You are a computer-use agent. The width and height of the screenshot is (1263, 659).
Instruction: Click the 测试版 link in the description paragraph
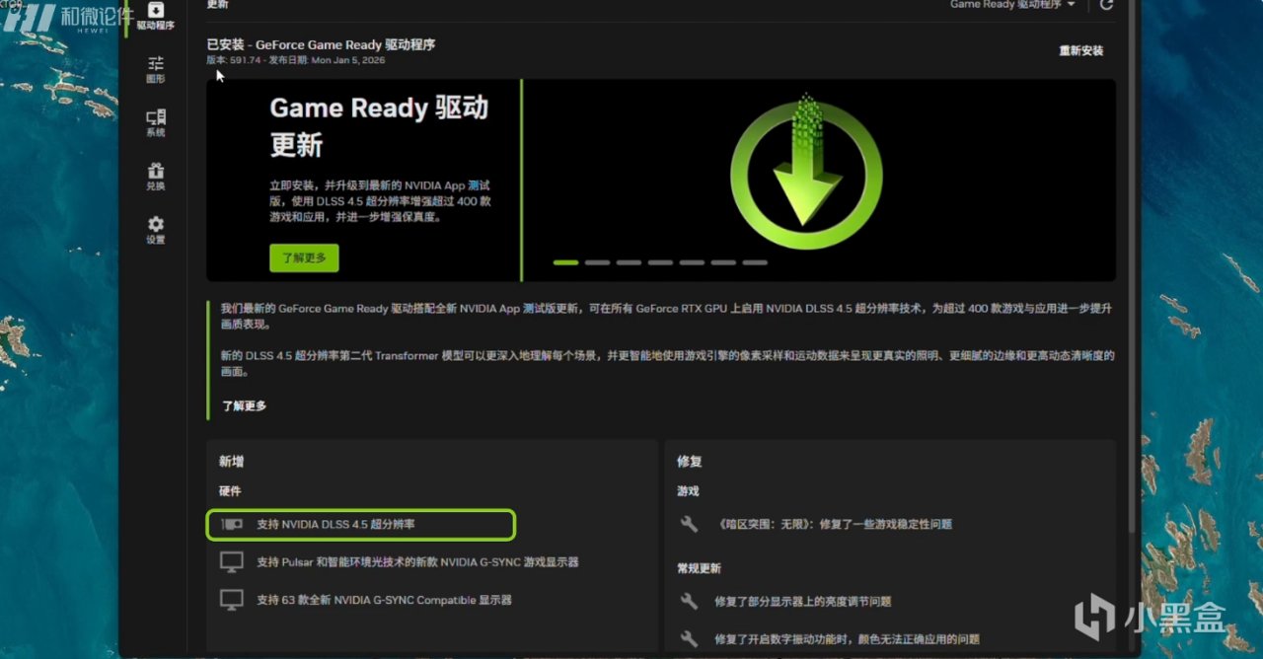(540, 309)
